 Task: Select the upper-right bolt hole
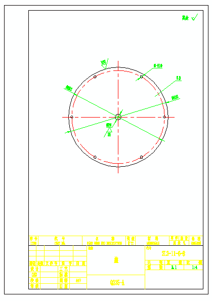tap(142, 77)
